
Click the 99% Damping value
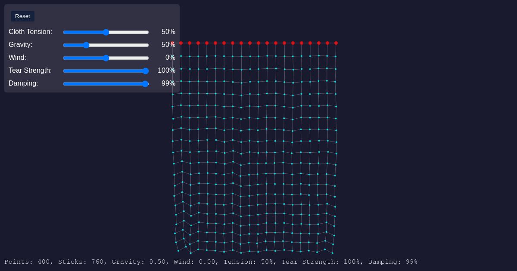[x=168, y=83]
